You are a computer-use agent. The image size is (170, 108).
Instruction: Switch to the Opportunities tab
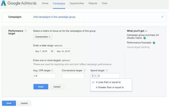point(77,3)
